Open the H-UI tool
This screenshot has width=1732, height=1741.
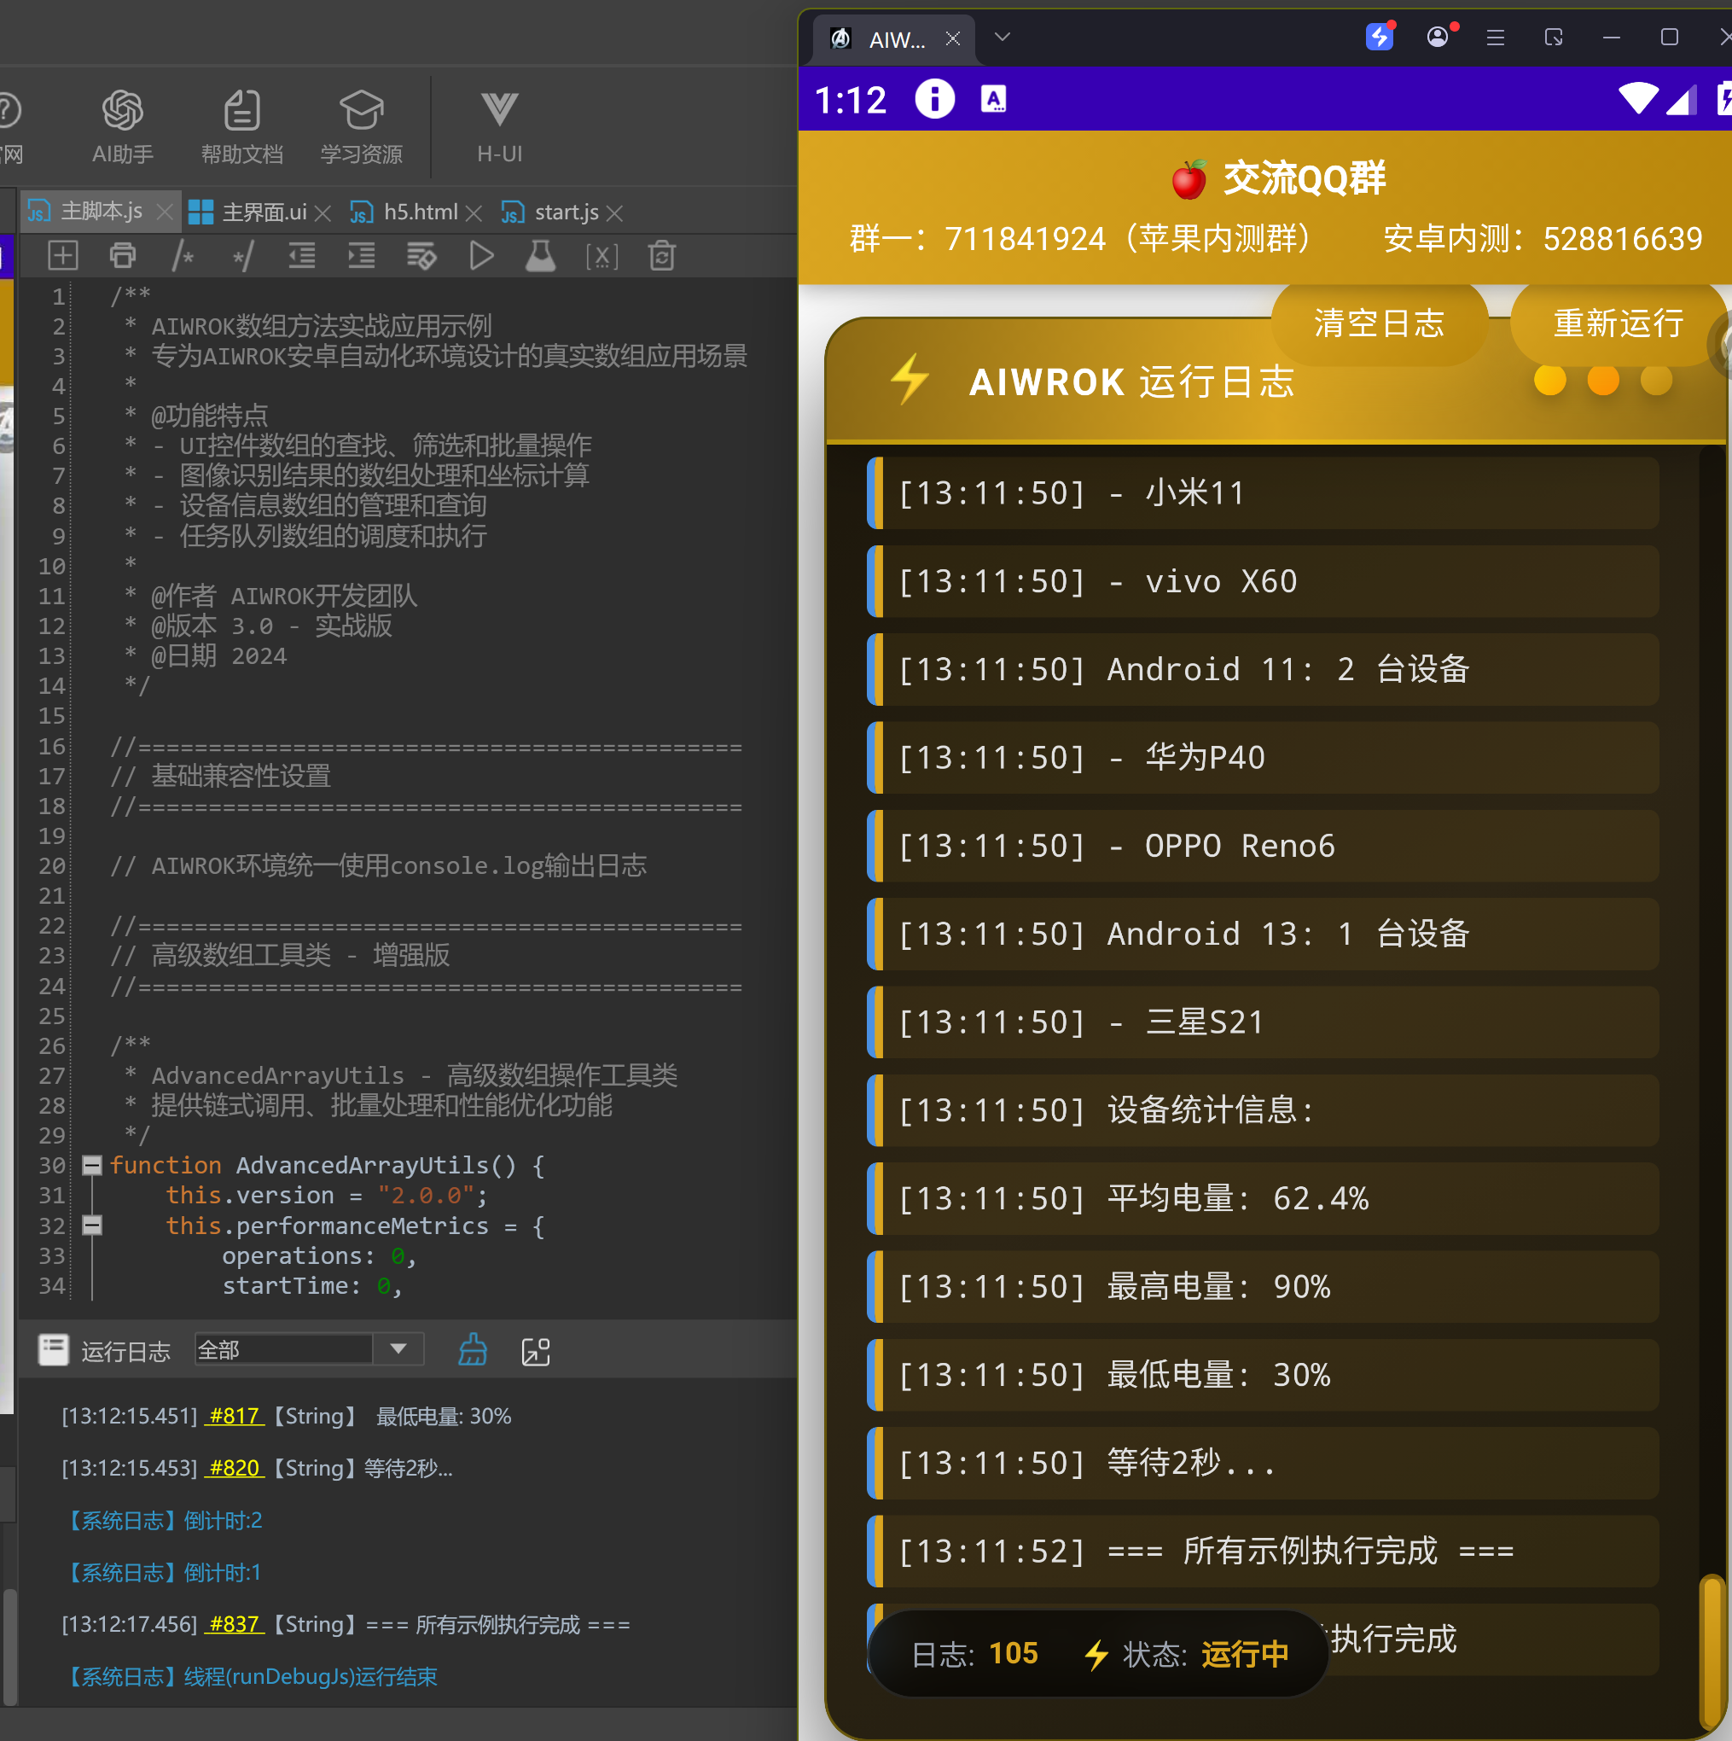tap(499, 127)
